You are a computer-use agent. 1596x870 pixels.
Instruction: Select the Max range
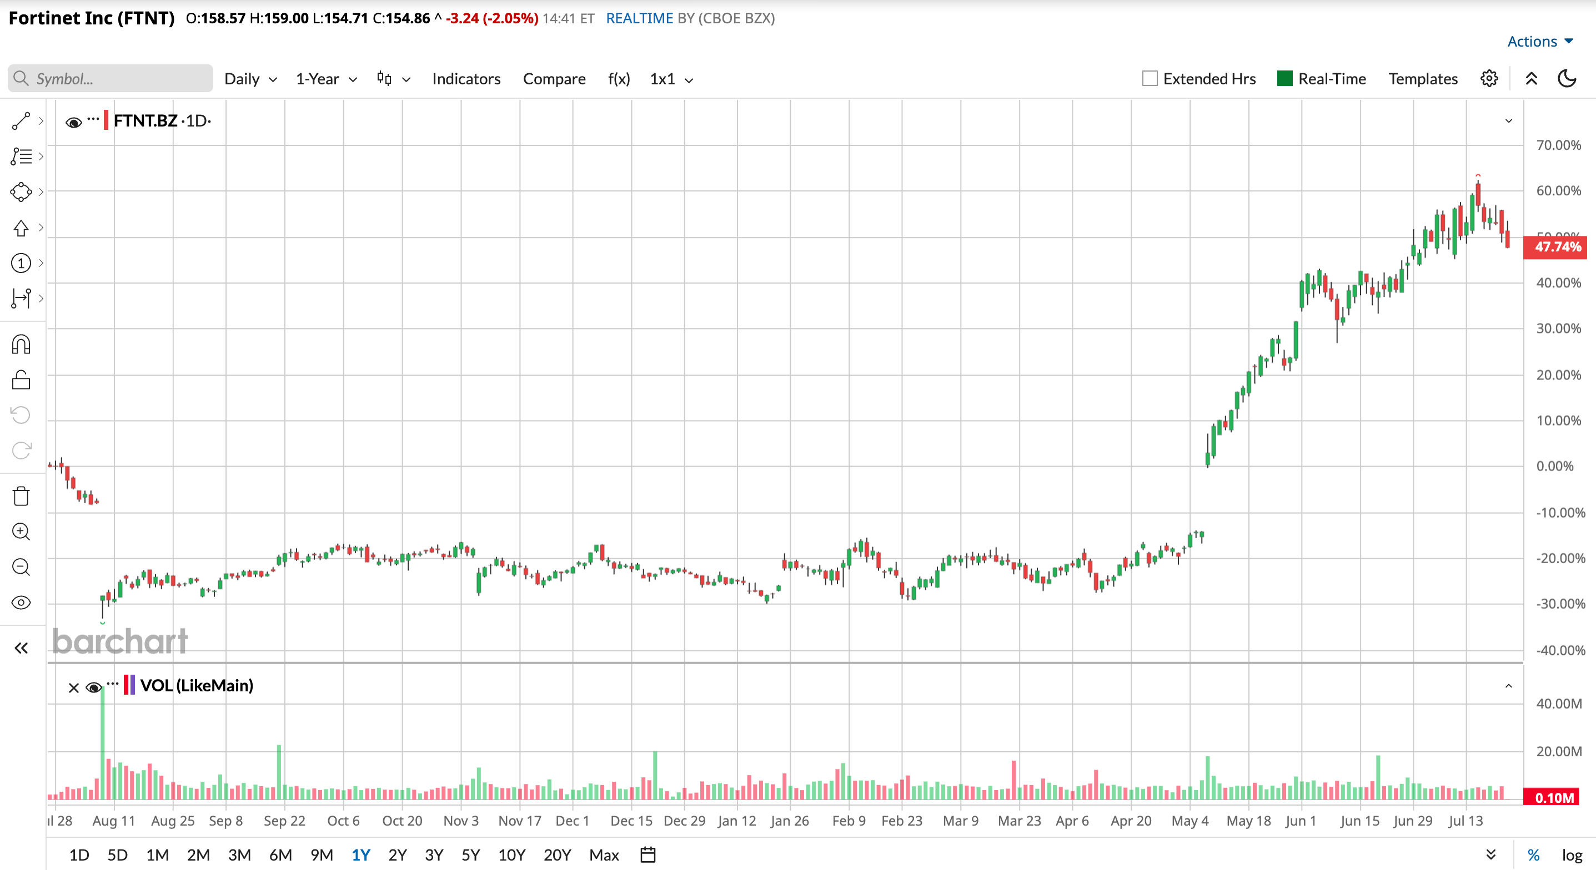coord(604,855)
